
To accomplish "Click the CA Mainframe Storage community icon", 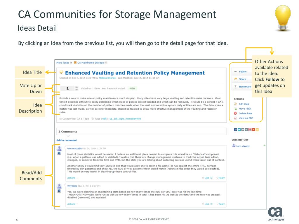I will 75,62.
